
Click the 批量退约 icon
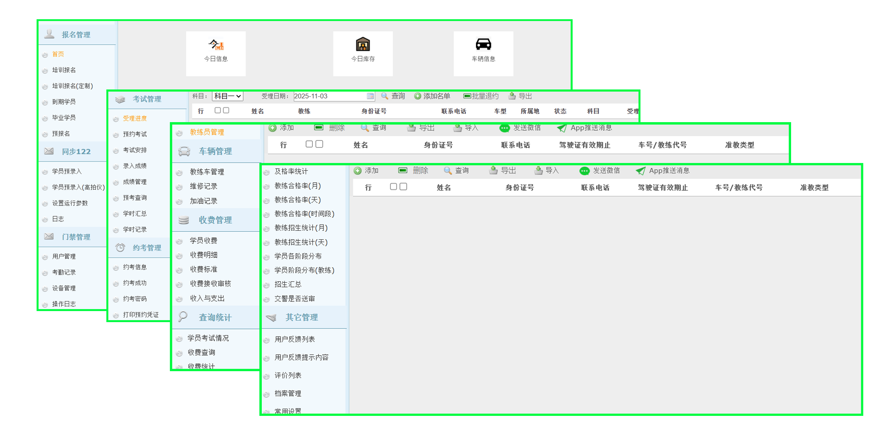pyautogui.click(x=467, y=96)
